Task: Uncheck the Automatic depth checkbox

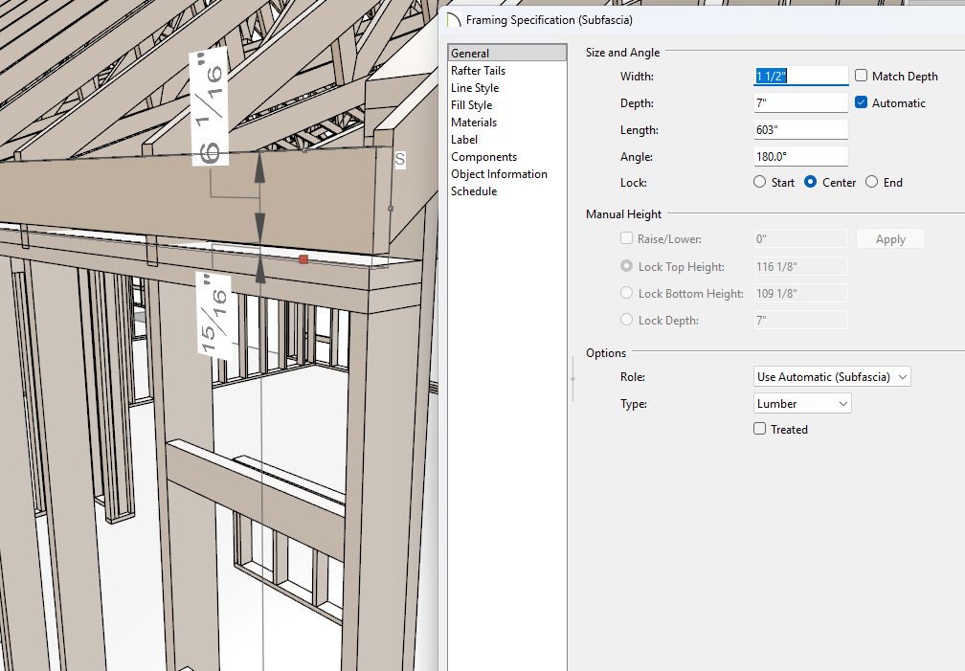Action: (862, 102)
